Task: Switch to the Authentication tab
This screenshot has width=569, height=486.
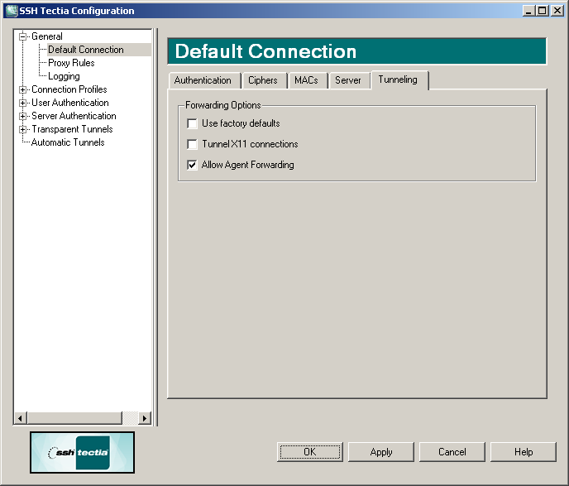Action: (x=204, y=80)
